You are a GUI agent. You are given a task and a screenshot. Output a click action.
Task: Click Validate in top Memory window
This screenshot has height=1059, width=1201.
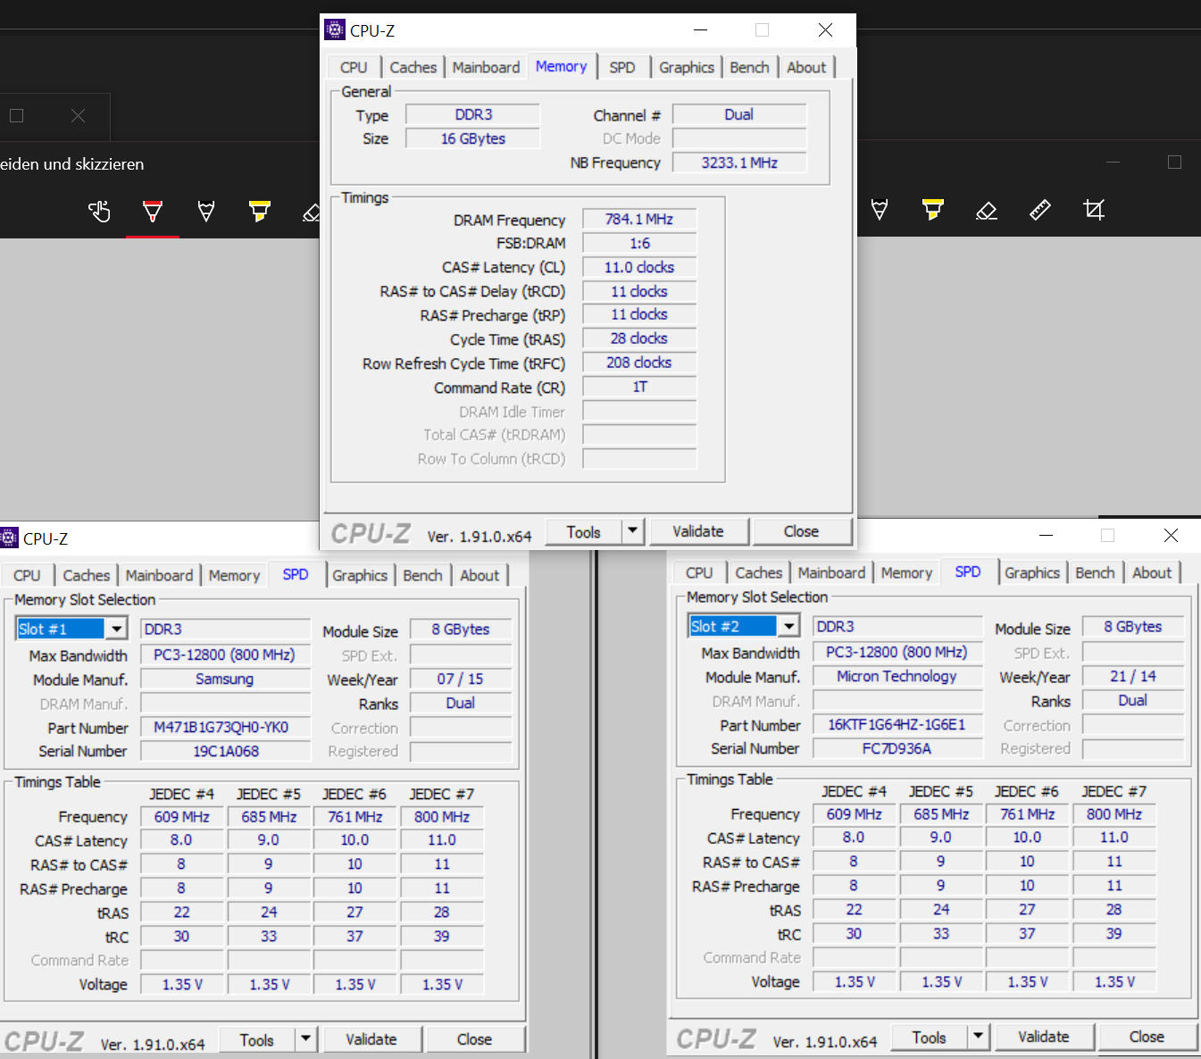click(x=698, y=531)
